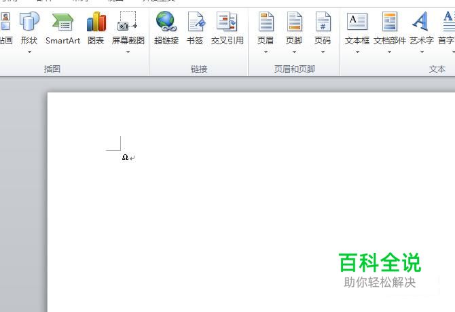Image resolution: width=455 pixels, height=312 pixels.
Task: Expand the Text Box (文本框) dropdown arrow
Action: coord(357,52)
